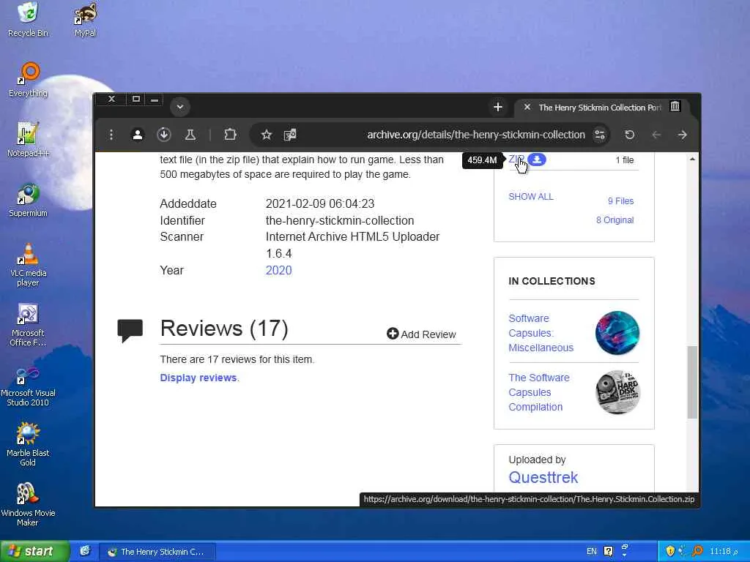Click identifier value the-henry-stickmin-collection
The image size is (750, 562).
(x=340, y=221)
